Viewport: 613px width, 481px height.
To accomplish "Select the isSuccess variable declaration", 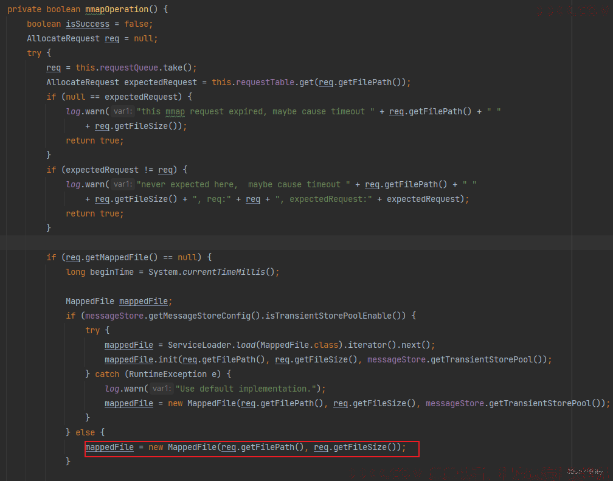I will pos(88,24).
